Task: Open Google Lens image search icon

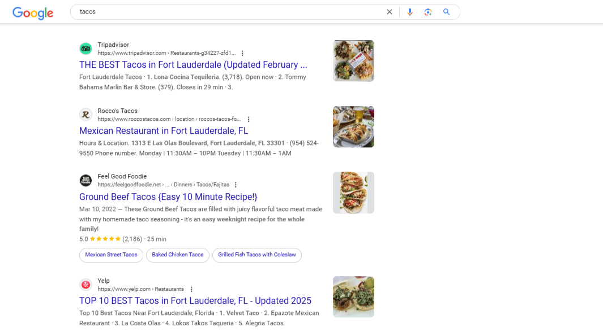Action: [427, 12]
